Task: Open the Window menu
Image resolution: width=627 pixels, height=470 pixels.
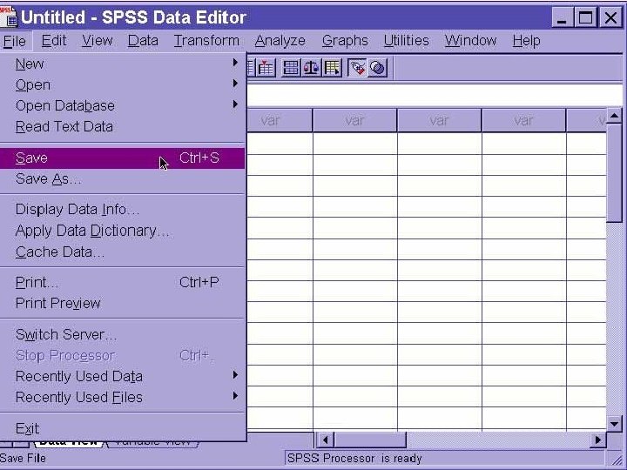Action: [x=470, y=41]
